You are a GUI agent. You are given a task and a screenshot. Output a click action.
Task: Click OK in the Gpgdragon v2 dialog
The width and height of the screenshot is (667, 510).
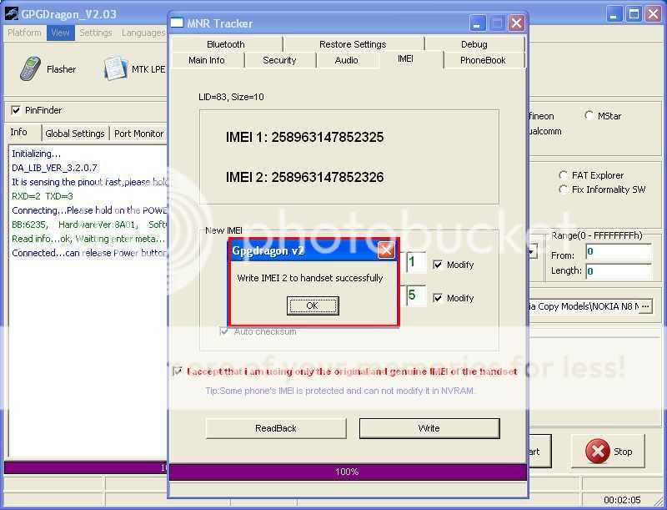click(313, 305)
